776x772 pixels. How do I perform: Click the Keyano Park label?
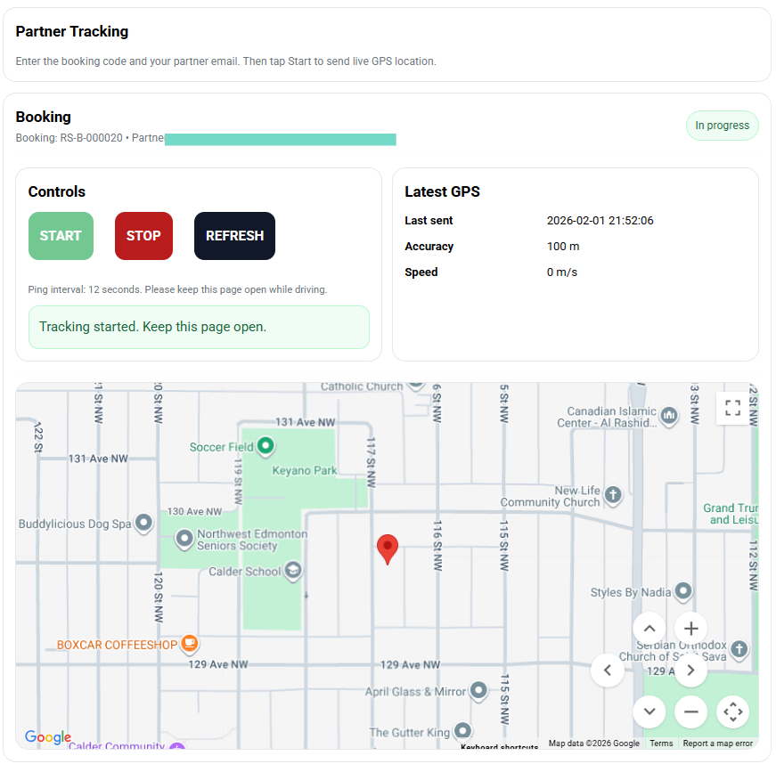coord(305,470)
